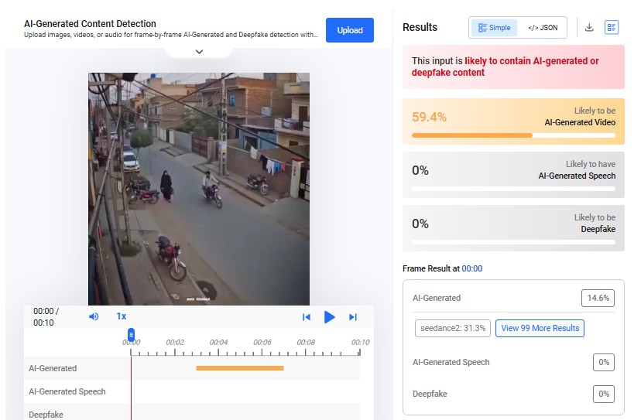
Task: Download the detection results
Action: coord(589,28)
